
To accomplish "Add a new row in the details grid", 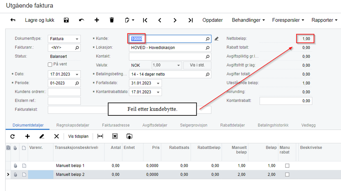I will point(27,136).
